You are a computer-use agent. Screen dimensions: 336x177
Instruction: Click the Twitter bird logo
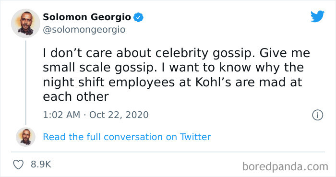[317, 16]
